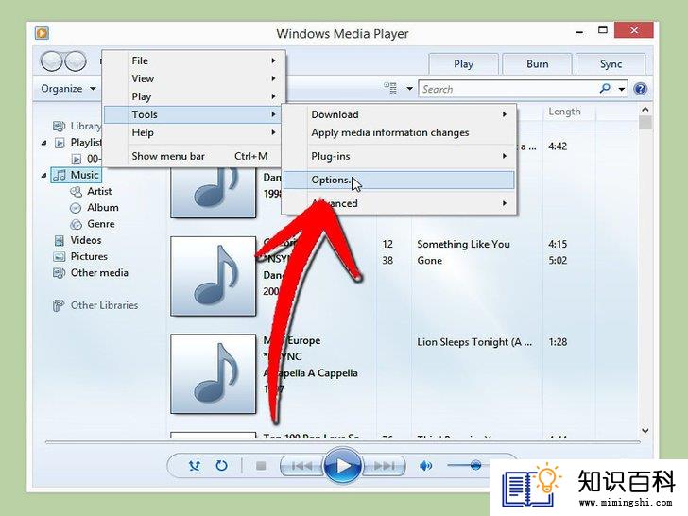Click the search magnifier icon

click(605, 89)
